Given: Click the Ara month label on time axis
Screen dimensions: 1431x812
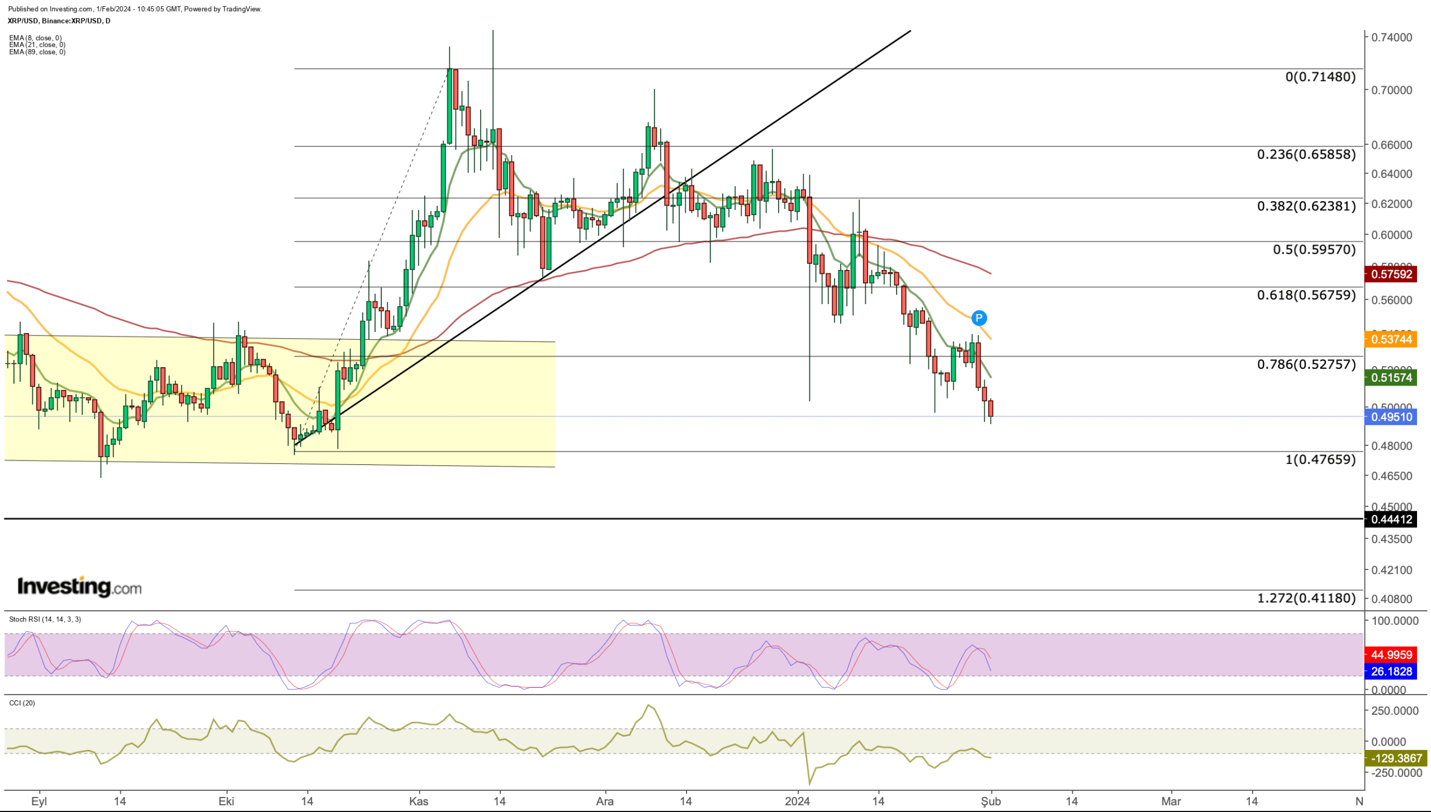Looking at the screenshot, I should point(604,801).
